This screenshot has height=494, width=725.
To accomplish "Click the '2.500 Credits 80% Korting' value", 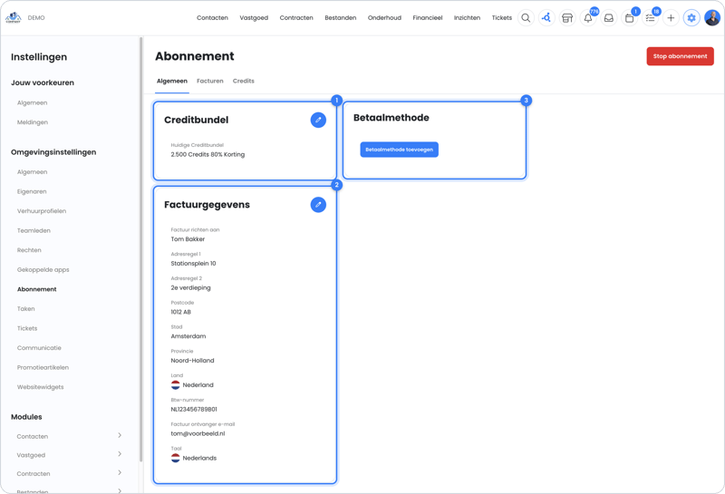I will [x=208, y=154].
